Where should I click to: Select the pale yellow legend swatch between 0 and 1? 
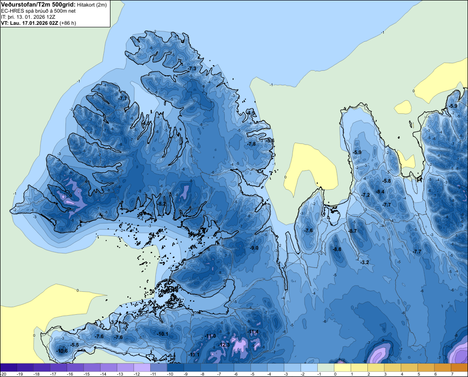(343, 368)
